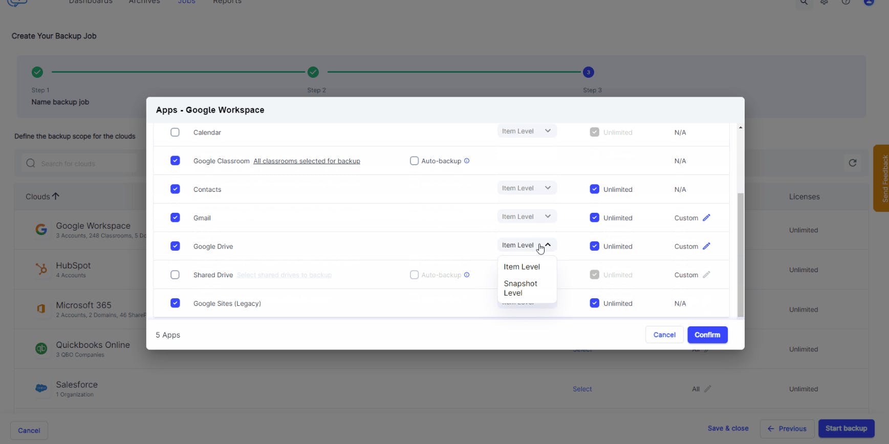
Task: Open All classrooms selected for backup link
Action: tap(307, 161)
